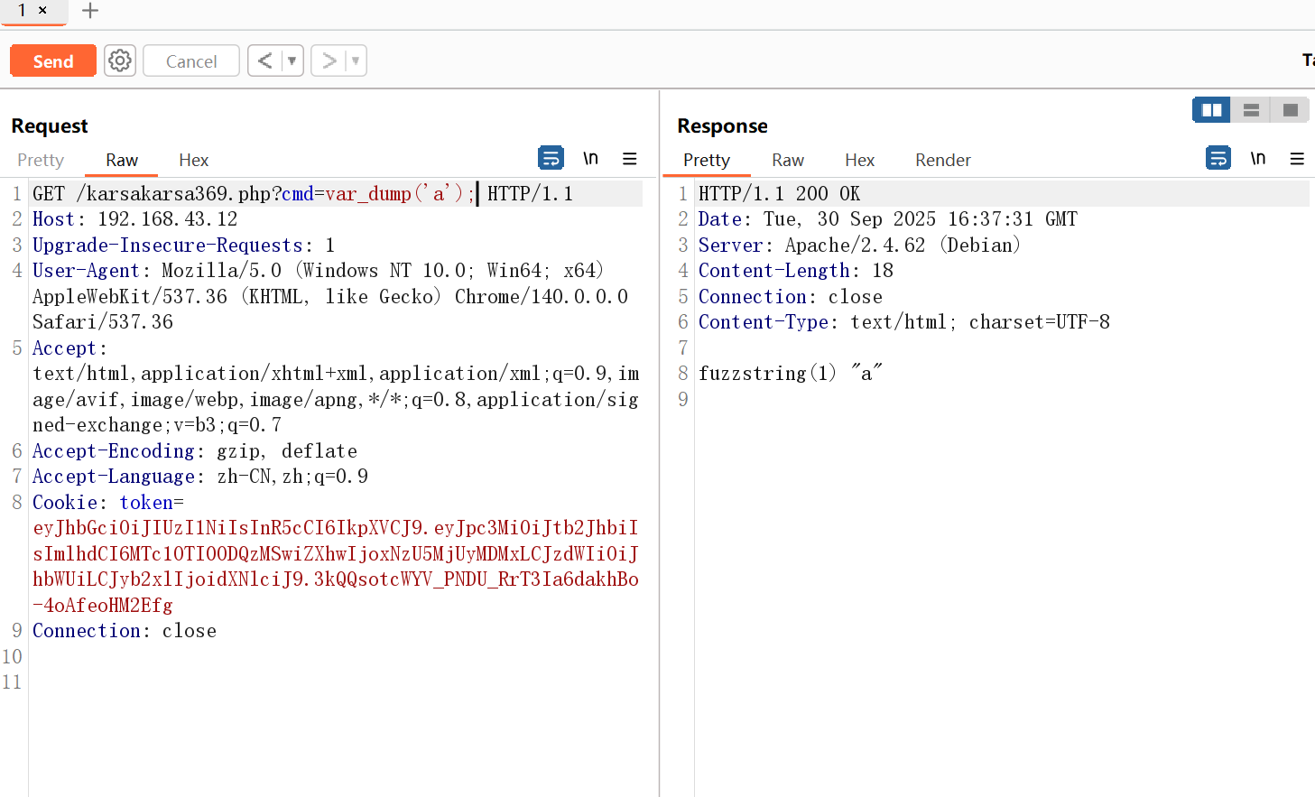Click Accept-Encoding: gzip, deflate line

tap(195, 451)
